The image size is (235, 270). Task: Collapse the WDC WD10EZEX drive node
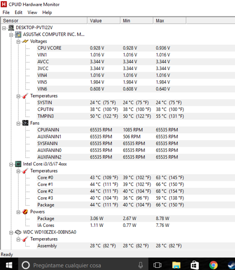pos(11,233)
